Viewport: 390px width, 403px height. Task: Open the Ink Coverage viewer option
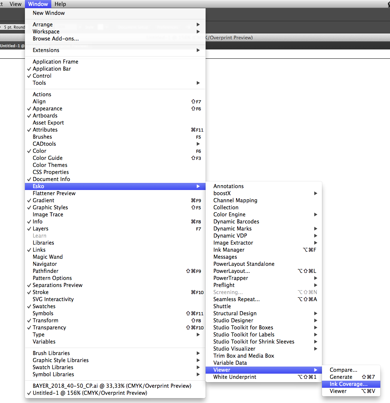click(x=351, y=384)
